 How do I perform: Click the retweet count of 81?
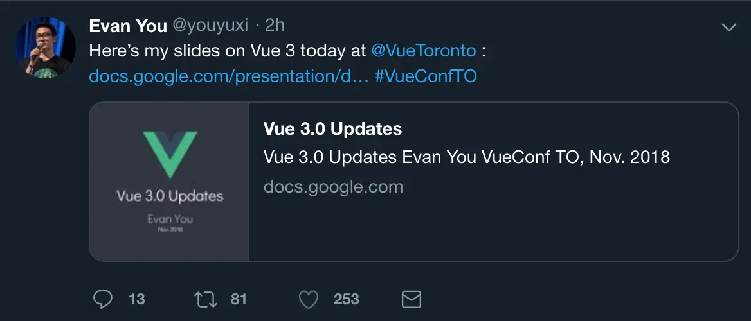(x=239, y=299)
